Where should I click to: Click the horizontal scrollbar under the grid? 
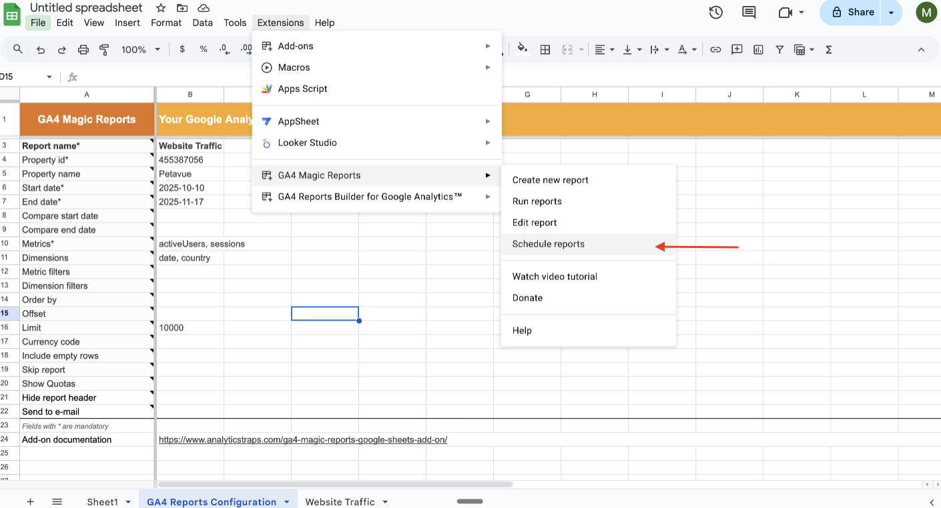pos(335,485)
